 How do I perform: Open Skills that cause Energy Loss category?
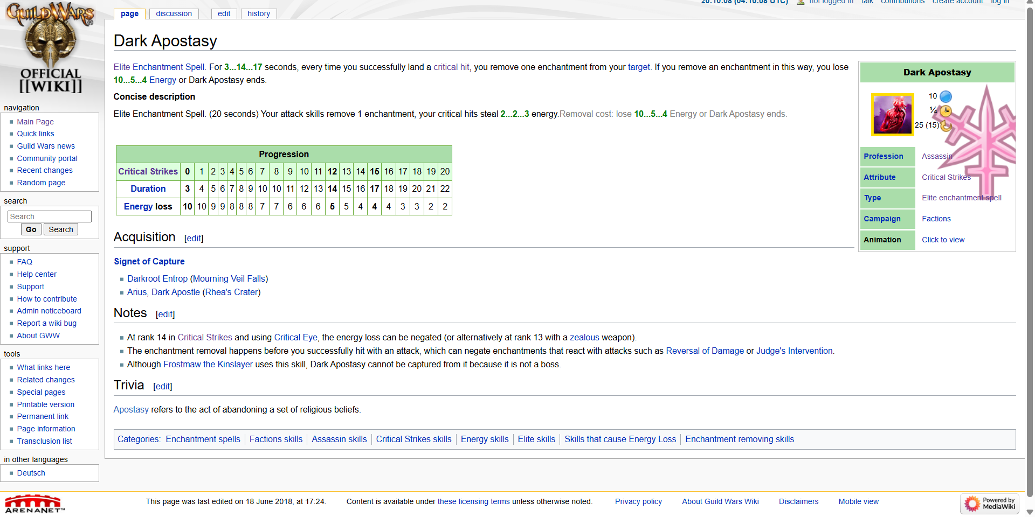pyautogui.click(x=620, y=439)
